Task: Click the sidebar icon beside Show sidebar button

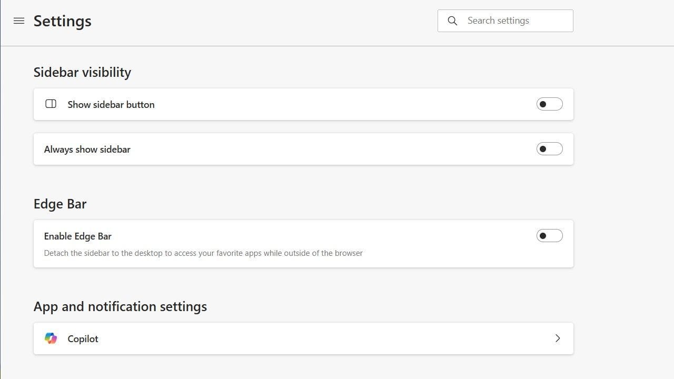Action: point(51,104)
